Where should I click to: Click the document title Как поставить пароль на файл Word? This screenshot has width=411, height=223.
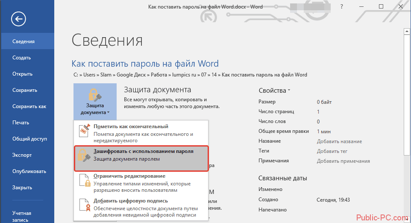click(145, 63)
